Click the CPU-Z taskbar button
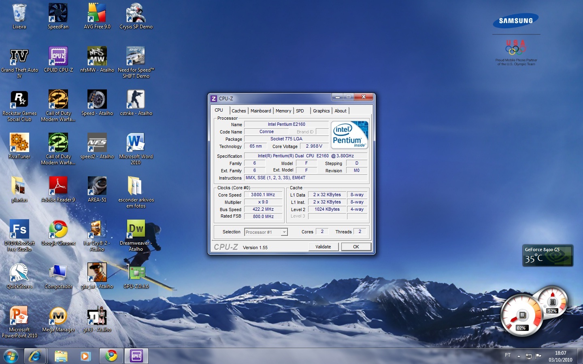The width and height of the screenshot is (583, 364). click(136, 356)
